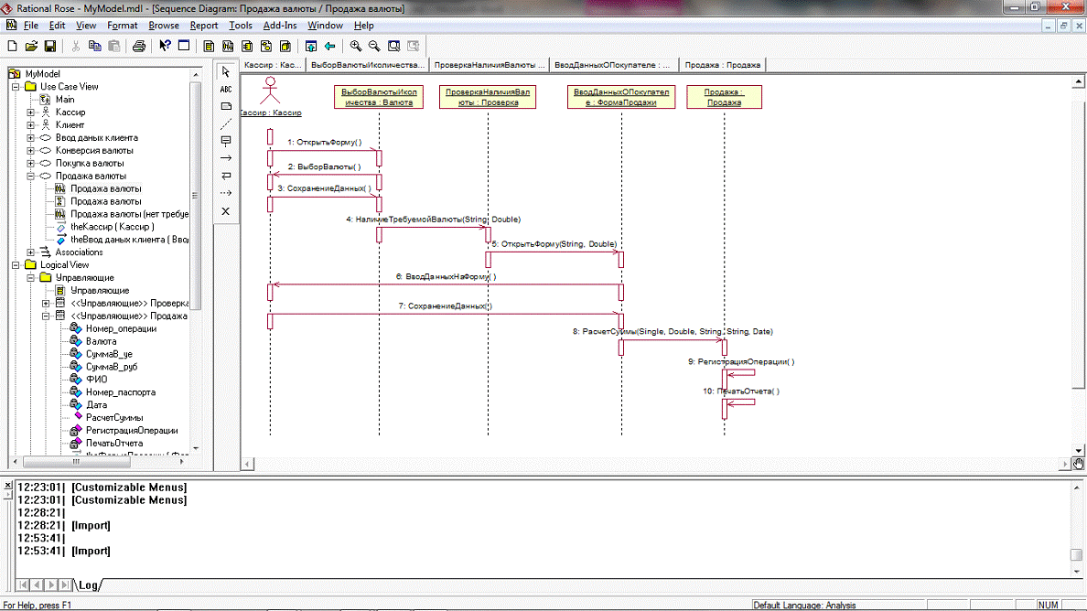Open the Add-Ins menu
The height and width of the screenshot is (611, 1087).
click(x=279, y=26)
